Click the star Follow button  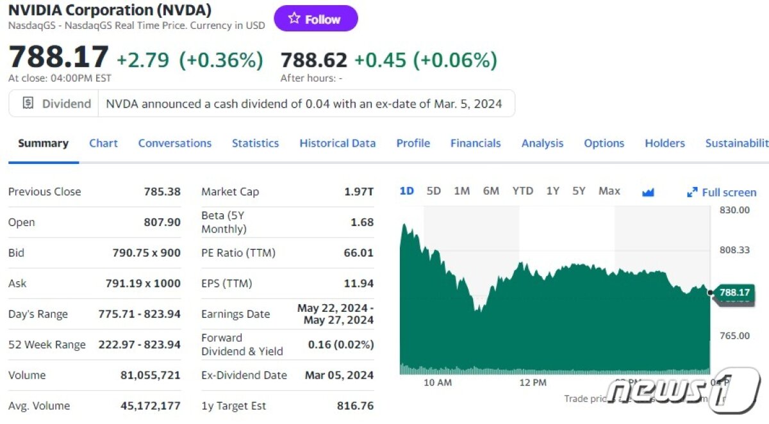coord(315,19)
